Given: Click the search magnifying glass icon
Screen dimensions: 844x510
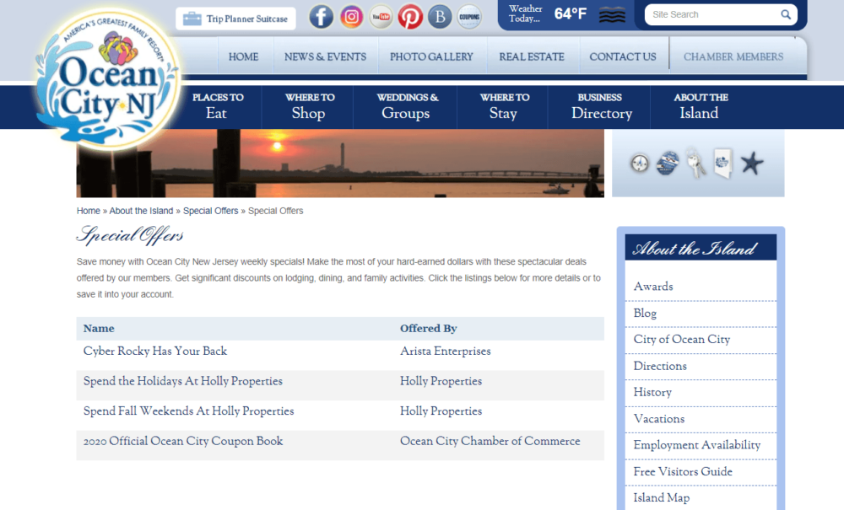Looking at the screenshot, I should [786, 14].
